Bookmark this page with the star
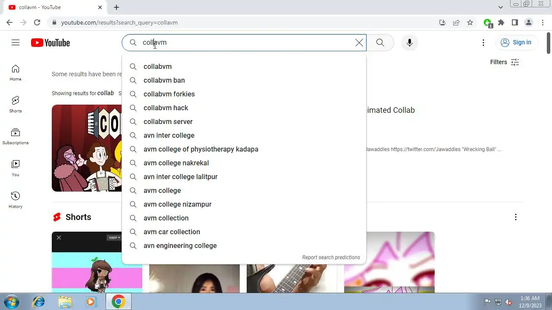 click(470, 22)
